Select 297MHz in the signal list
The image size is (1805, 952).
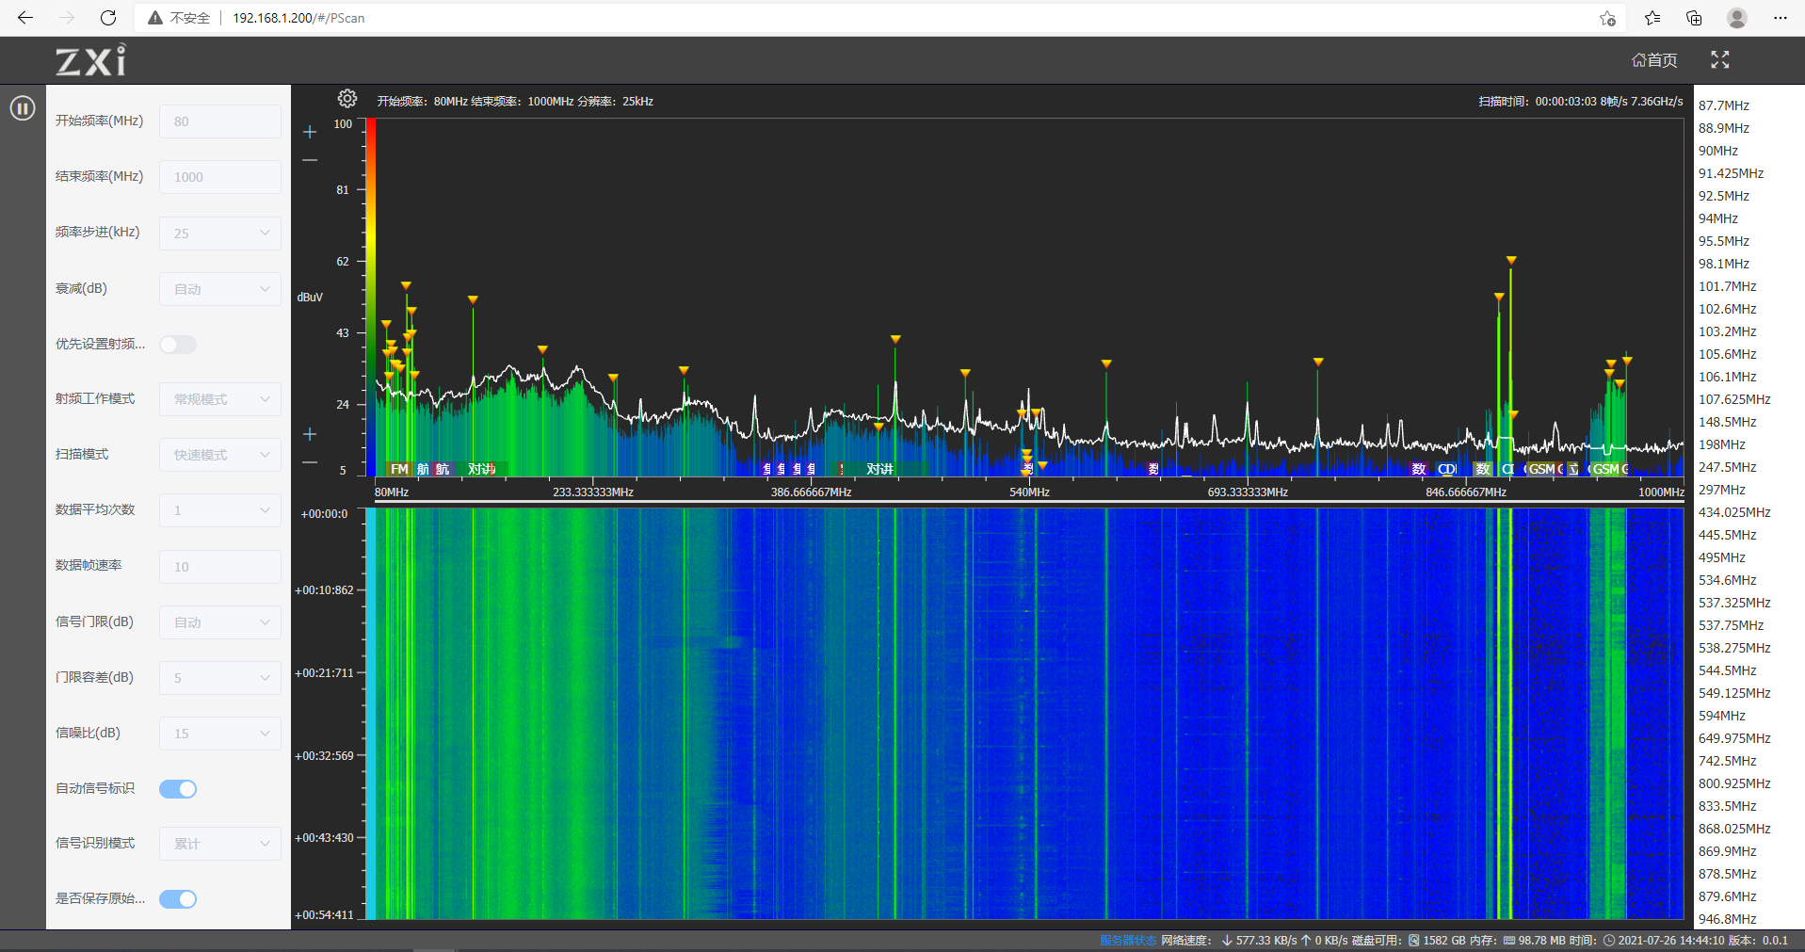coord(1722,490)
